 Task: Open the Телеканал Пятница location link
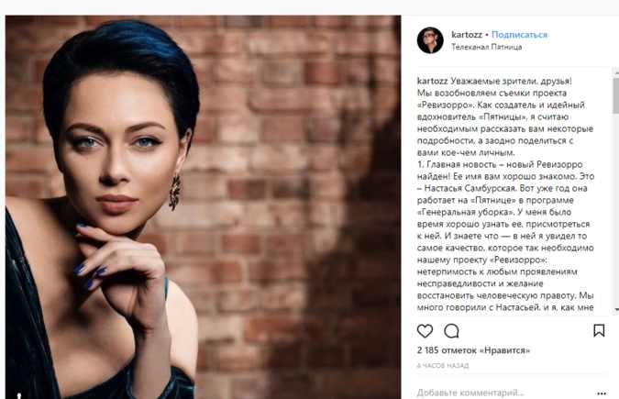(487, 47)
